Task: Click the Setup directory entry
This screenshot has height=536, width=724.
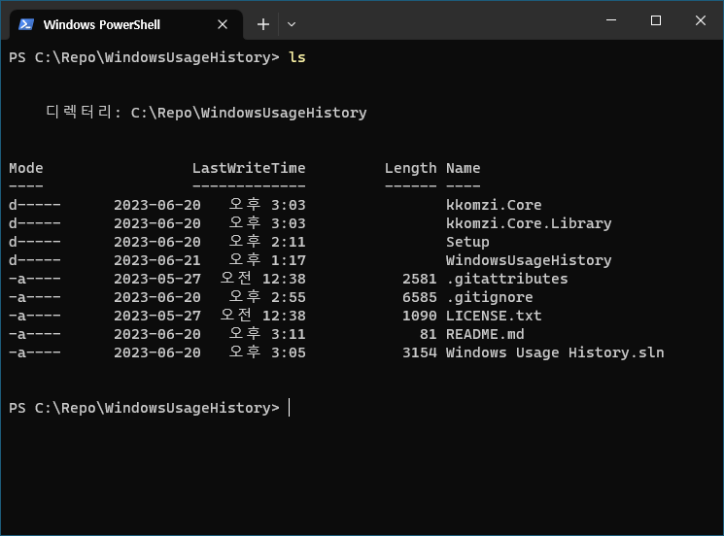Action: [467, 242]
